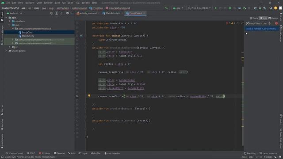Open the Device Manager toolbar icon

pos(260,8)
